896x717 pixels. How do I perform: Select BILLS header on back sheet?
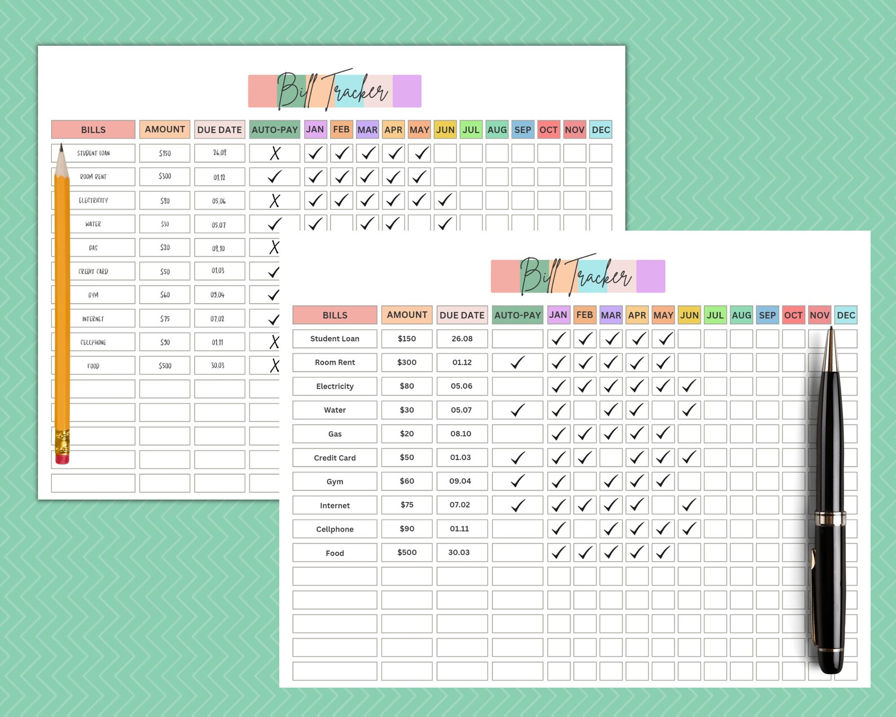93,129
